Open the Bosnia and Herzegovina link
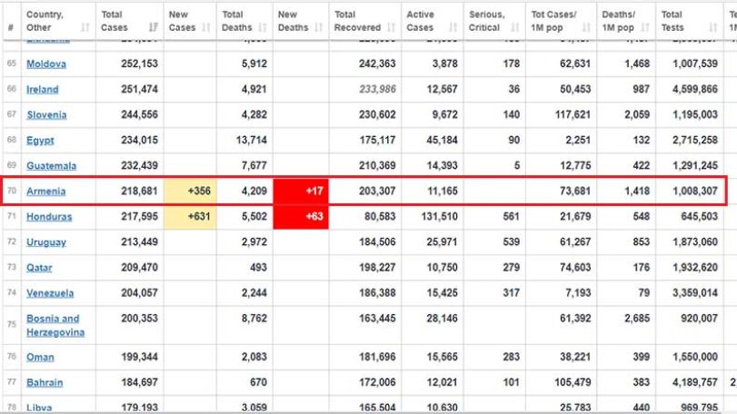This screenshot has height=414, width=737. (55, 325)
